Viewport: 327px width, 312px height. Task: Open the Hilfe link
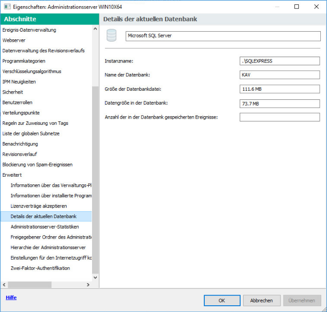[11, 298]
